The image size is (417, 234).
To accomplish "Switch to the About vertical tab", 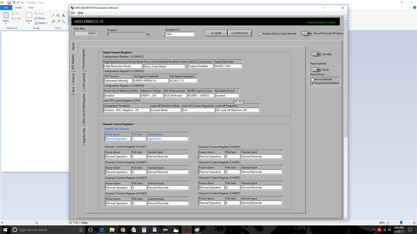I will pos(73,46).
